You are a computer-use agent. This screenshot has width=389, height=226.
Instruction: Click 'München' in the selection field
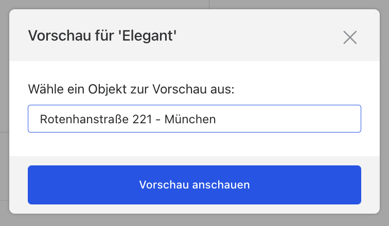pos(190,119)
